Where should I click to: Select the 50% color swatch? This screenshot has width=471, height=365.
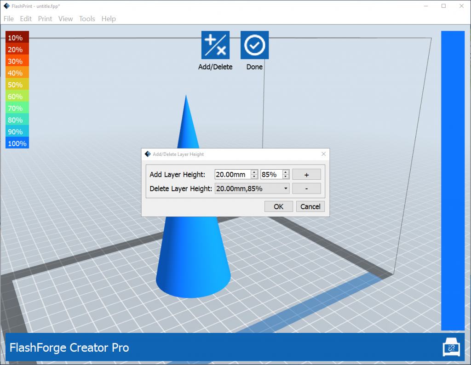17,84
